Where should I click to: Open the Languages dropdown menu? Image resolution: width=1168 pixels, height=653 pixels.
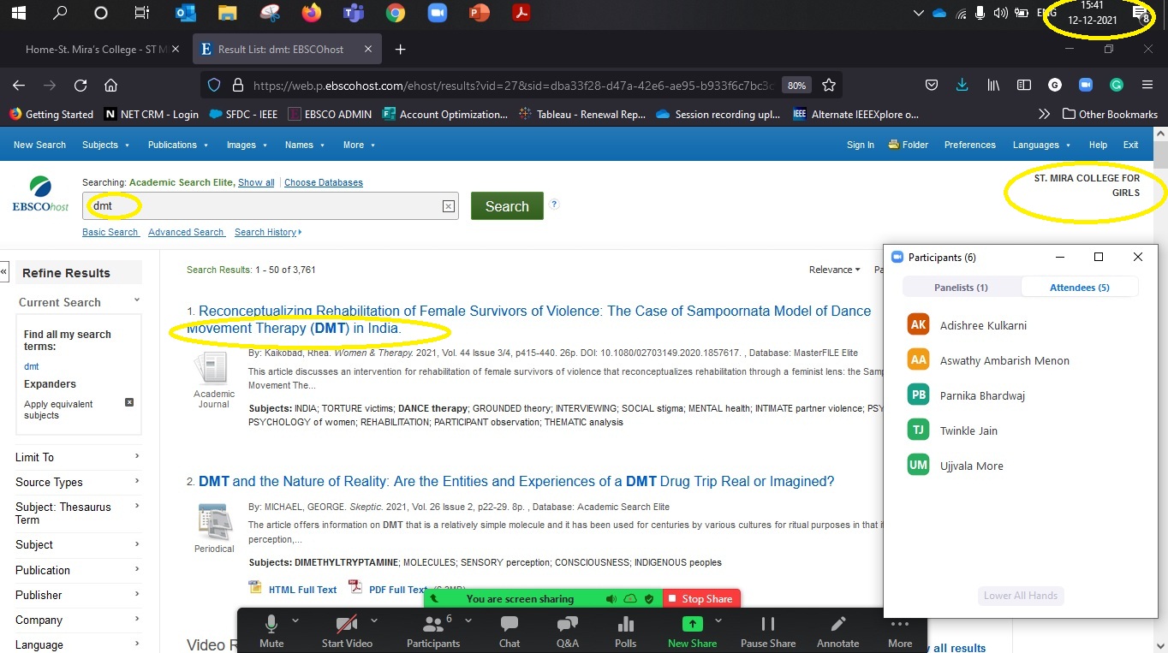(1041, 145)
